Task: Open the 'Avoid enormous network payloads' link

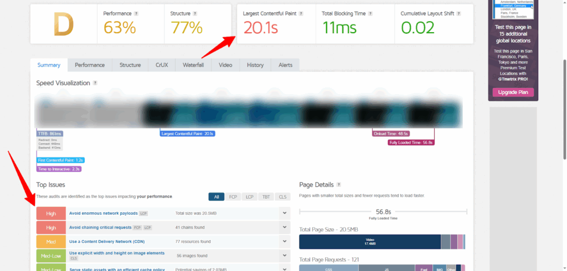Action: [x=104, y=213]
